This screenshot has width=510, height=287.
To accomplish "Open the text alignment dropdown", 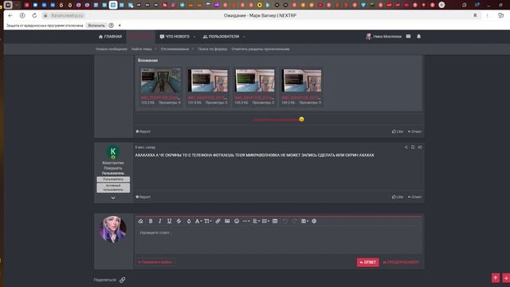I will click(257, 222).
